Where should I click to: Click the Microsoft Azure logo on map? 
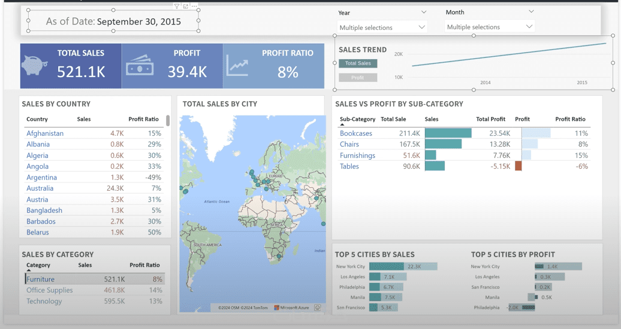click(291, 307)
